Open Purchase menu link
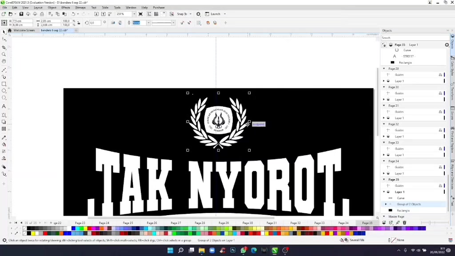 [x=159, y=8]
